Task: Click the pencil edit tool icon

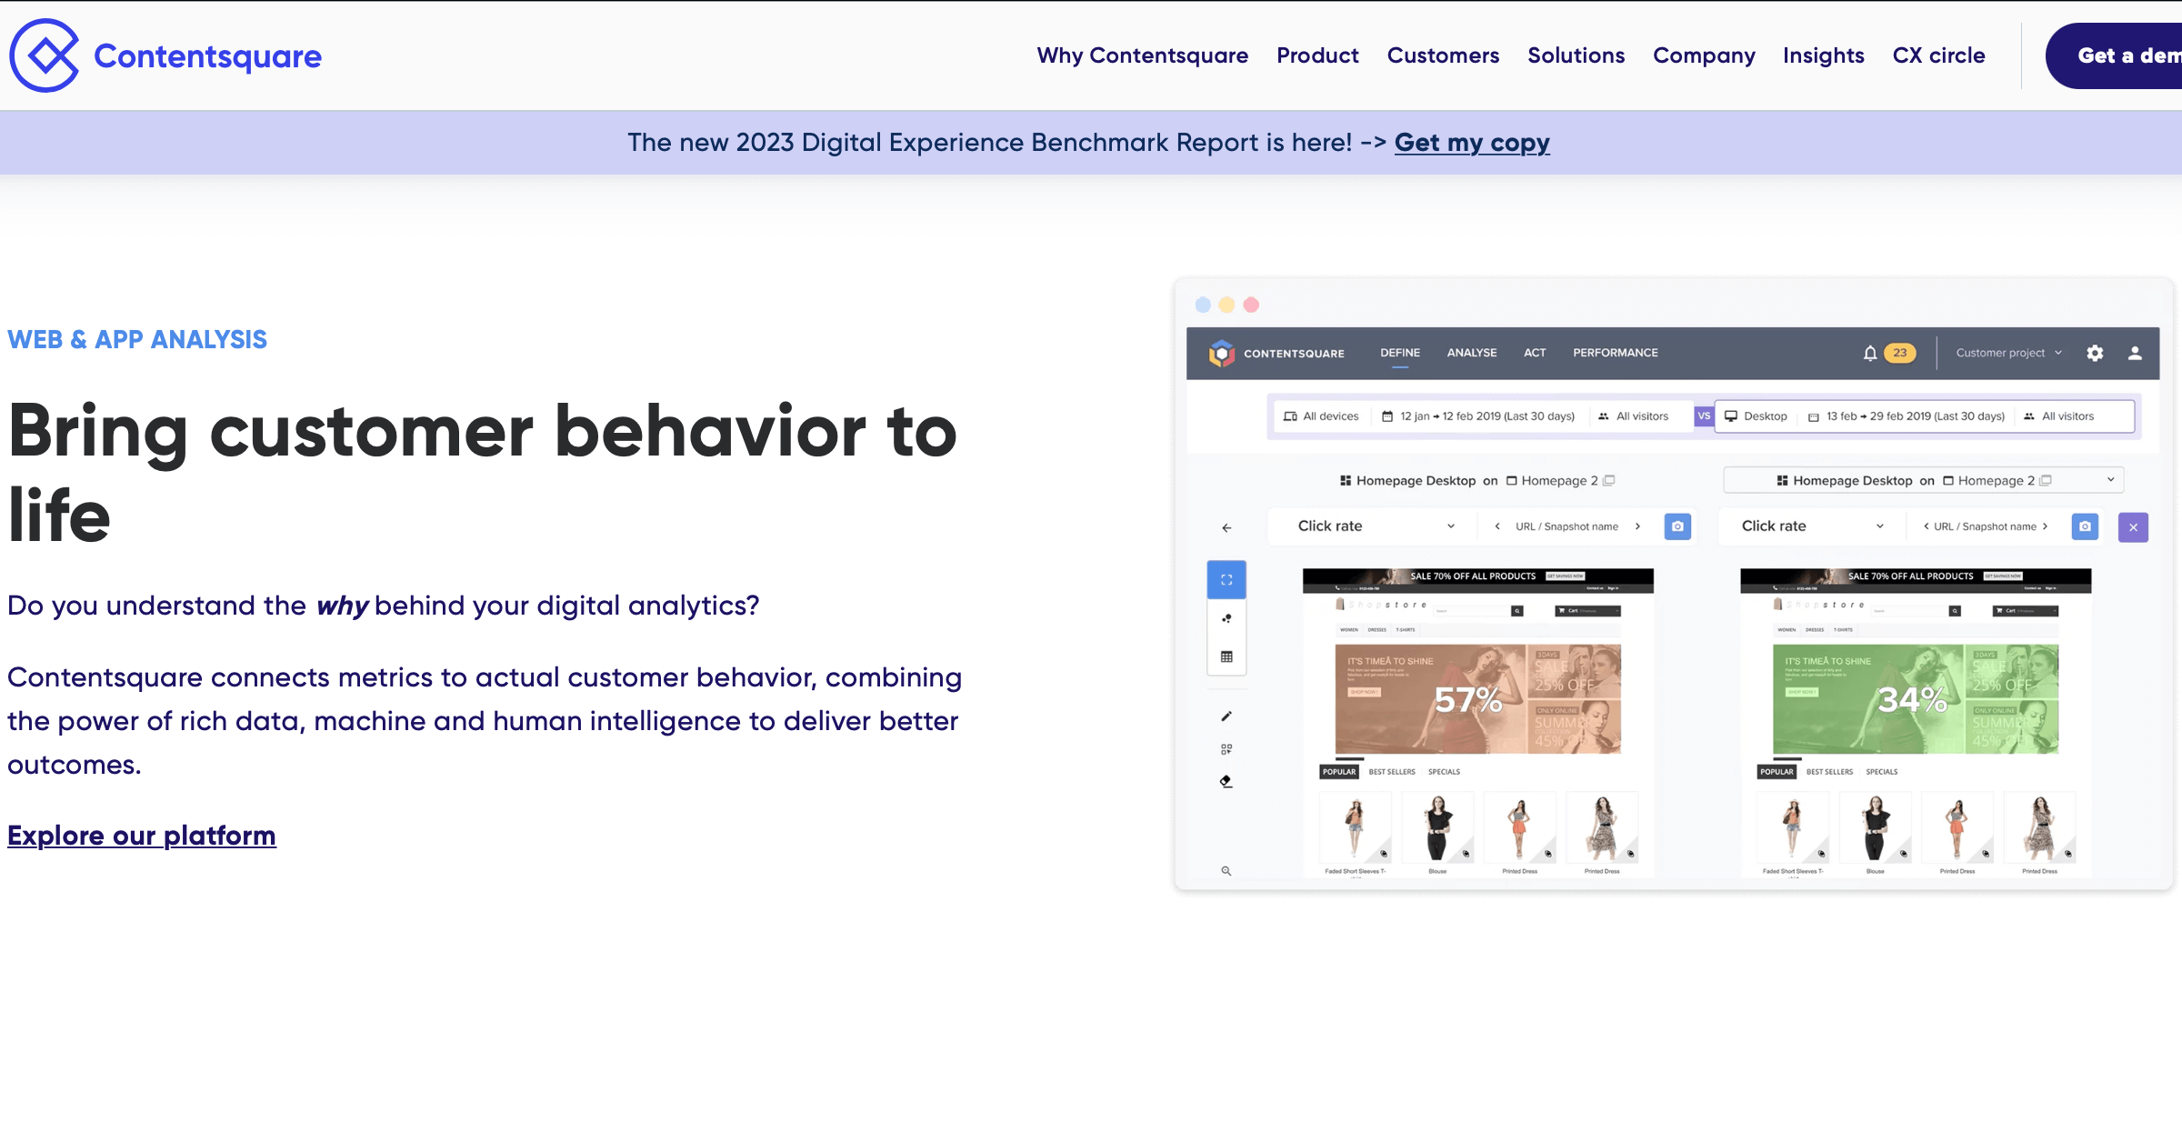Action: point(1226,716)
